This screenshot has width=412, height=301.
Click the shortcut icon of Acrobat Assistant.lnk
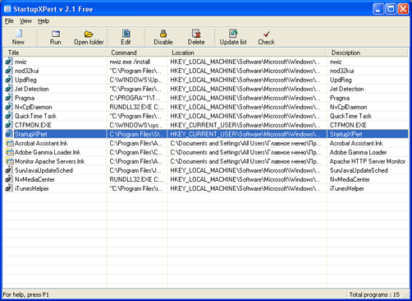pos(9,143)
